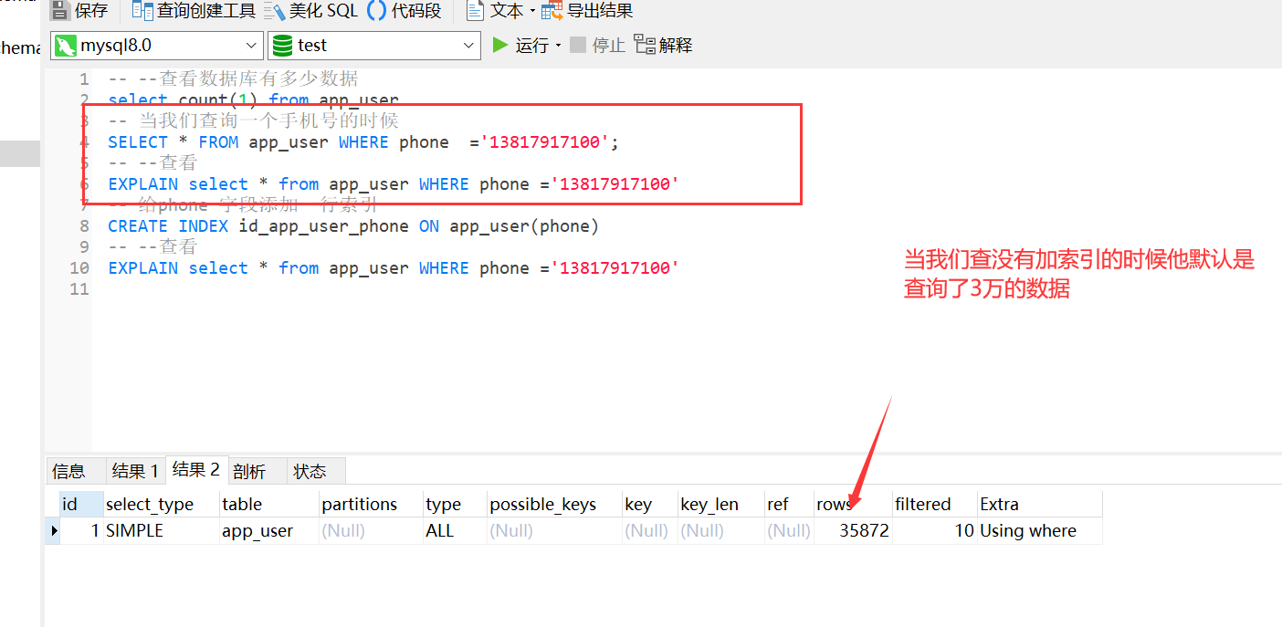Select the Result 2 (结果 2) tab

click(x=195, y=469)
